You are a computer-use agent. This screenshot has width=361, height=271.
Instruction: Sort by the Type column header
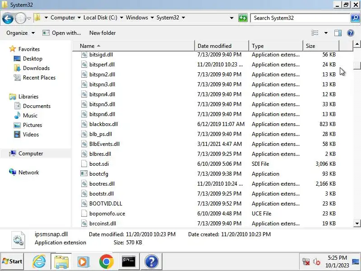[276, 46]
